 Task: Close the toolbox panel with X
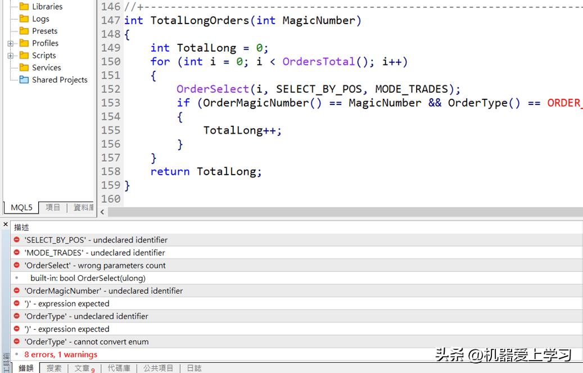pos(6,224)
